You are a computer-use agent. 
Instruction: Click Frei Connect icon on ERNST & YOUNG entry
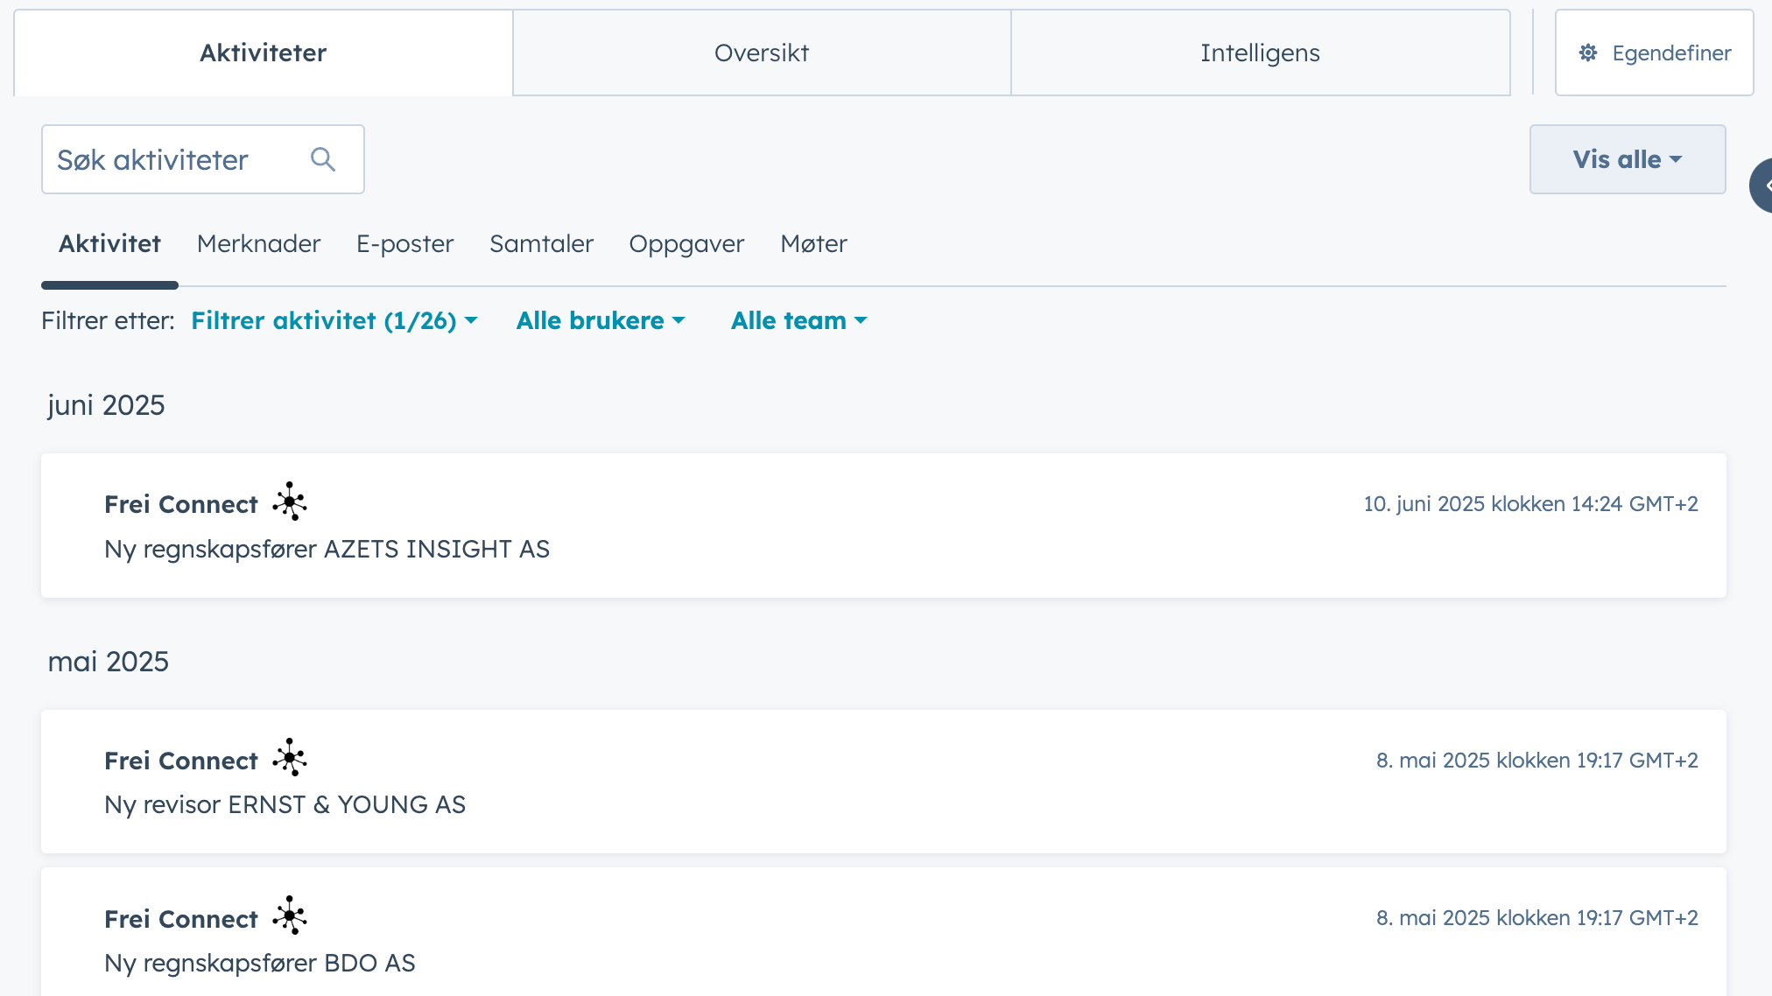click(x=289, y=758)
